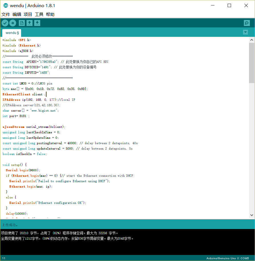Click the Open sketch up-arrow icon
The width and height of the screenshot is (255, 261).
[29, 23]
